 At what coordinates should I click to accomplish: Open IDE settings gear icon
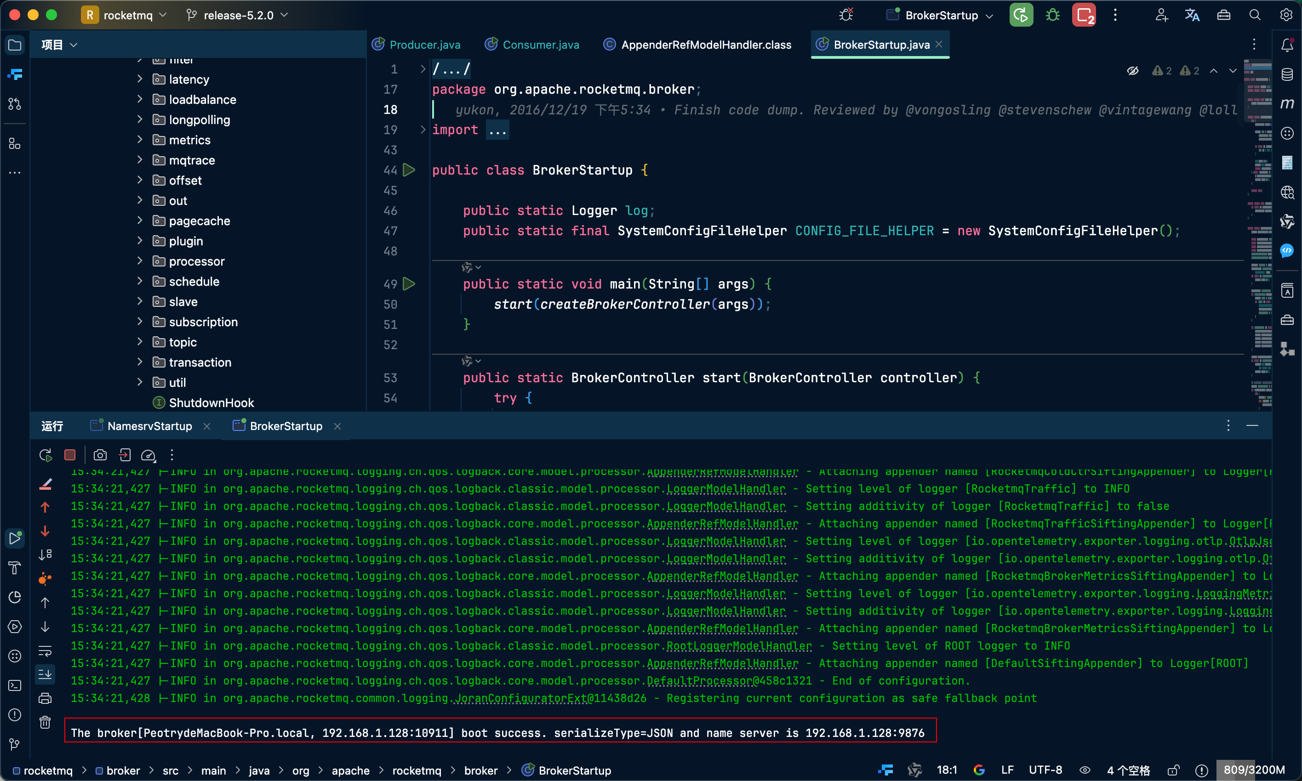click(x=1286, y=15)
